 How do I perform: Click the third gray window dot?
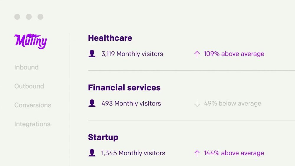40,17
